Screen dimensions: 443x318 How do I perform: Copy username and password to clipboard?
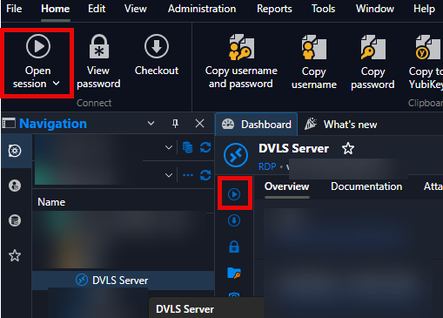click(x=241, y=61)
